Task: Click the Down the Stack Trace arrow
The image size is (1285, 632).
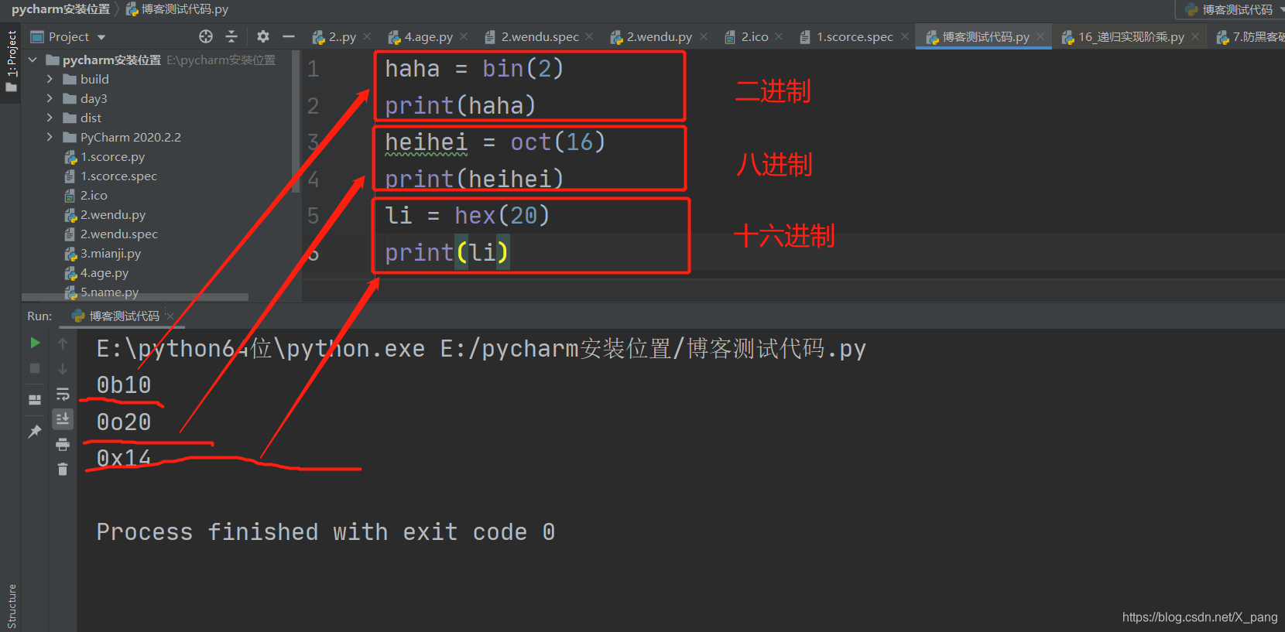Action: [63, 368]
